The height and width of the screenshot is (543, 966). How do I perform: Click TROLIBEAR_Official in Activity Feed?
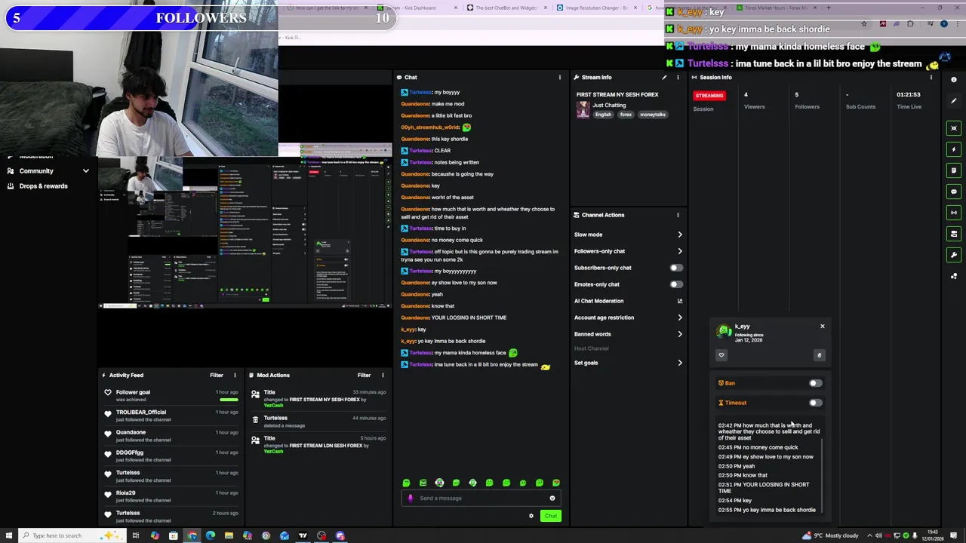tap(140, 413)
